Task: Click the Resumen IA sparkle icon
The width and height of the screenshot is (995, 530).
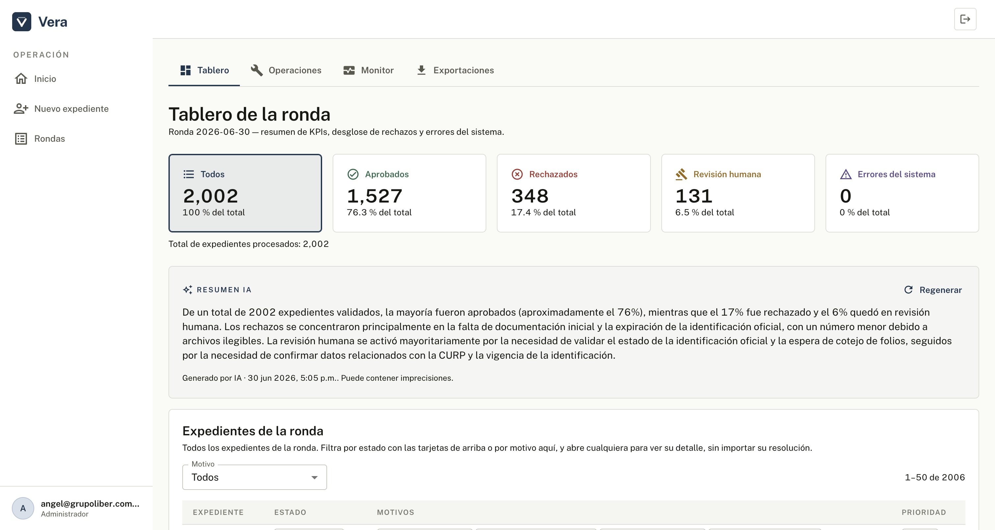Action: click(x=187, y=290)
